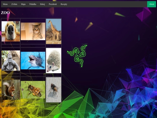Open the bee on leaf picture
Viewport: 157px width, 118px height.
33,90
